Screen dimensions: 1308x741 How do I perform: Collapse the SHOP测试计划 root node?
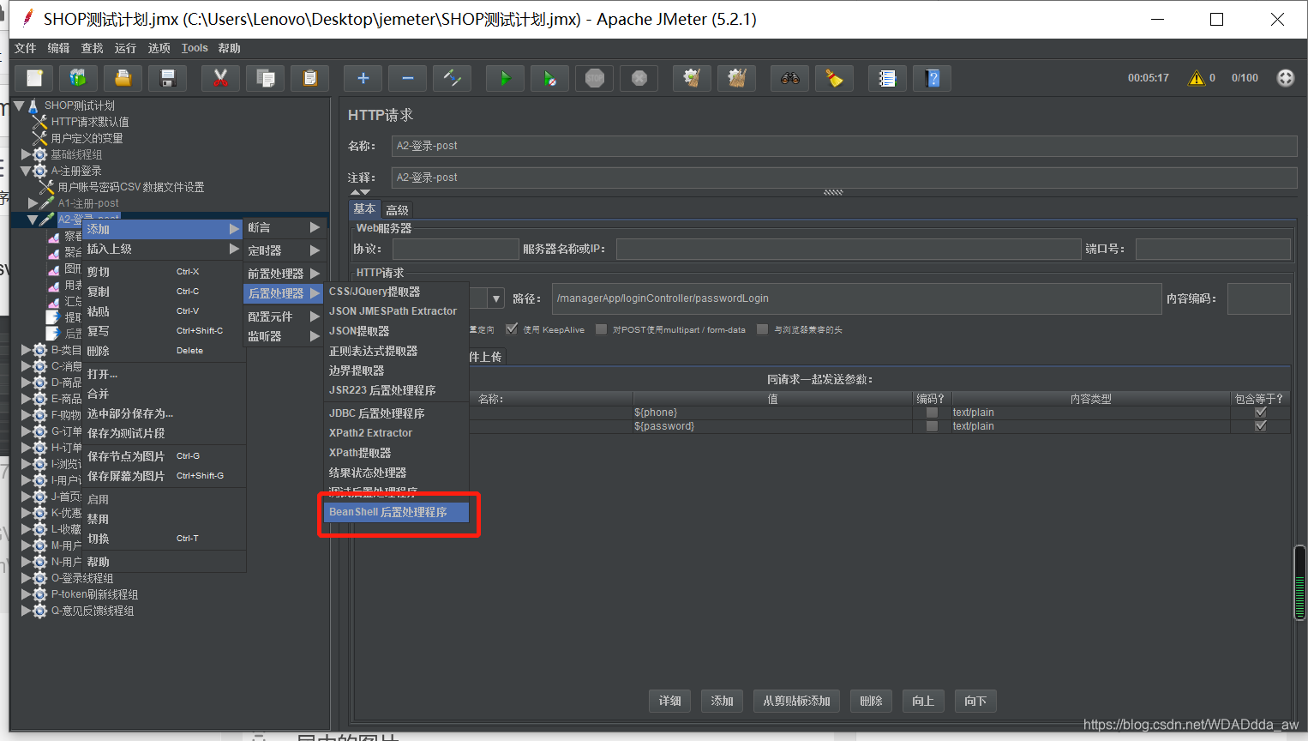tap(19, 105)
